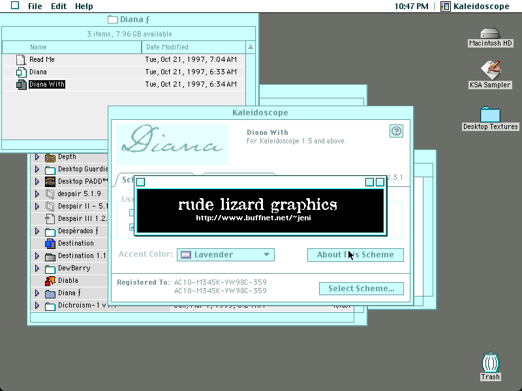Click the About This Scheme button
Screen dimensions: 522x391
pyautogui.click(x=355, y=255)
